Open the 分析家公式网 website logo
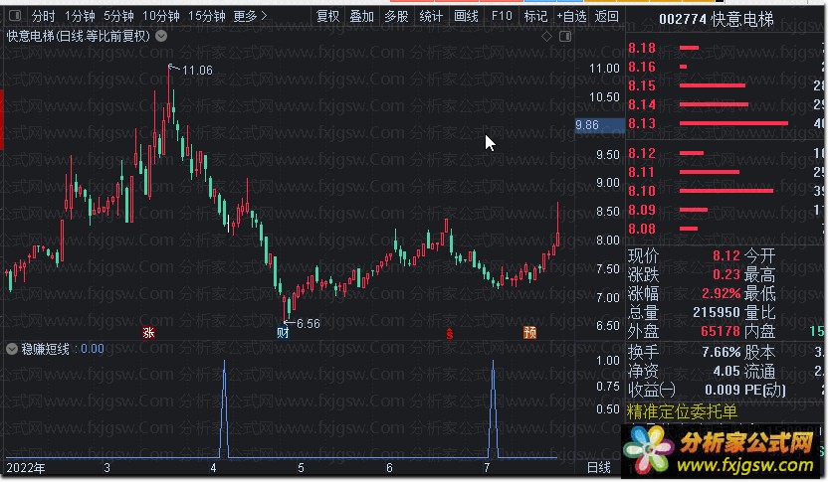 722,450
